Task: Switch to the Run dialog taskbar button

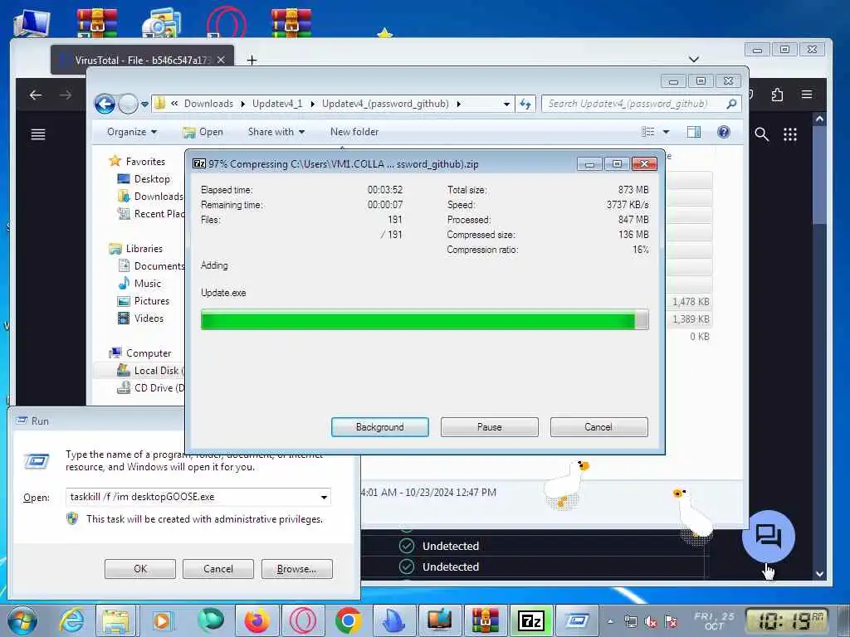Action: [577, 620]
